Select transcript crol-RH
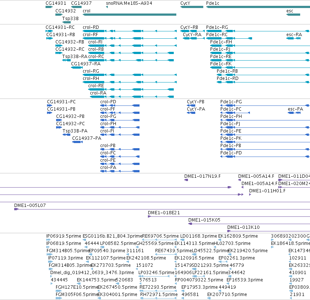Image resolution: width=310 pixels, height=300 pixels. (x=129, y=82)
